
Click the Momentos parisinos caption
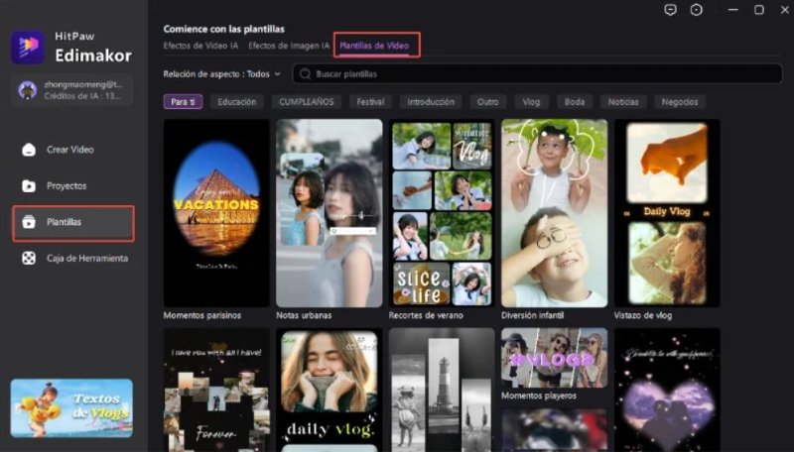(202, 315)
